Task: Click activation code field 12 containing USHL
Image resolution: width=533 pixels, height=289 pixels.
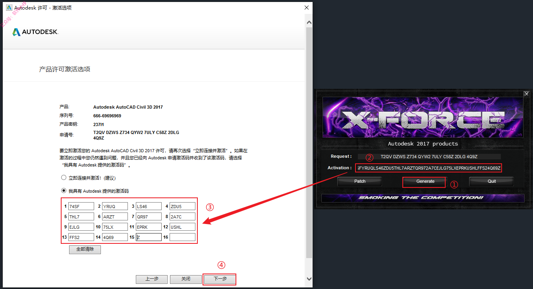Action: click(182, 227)
